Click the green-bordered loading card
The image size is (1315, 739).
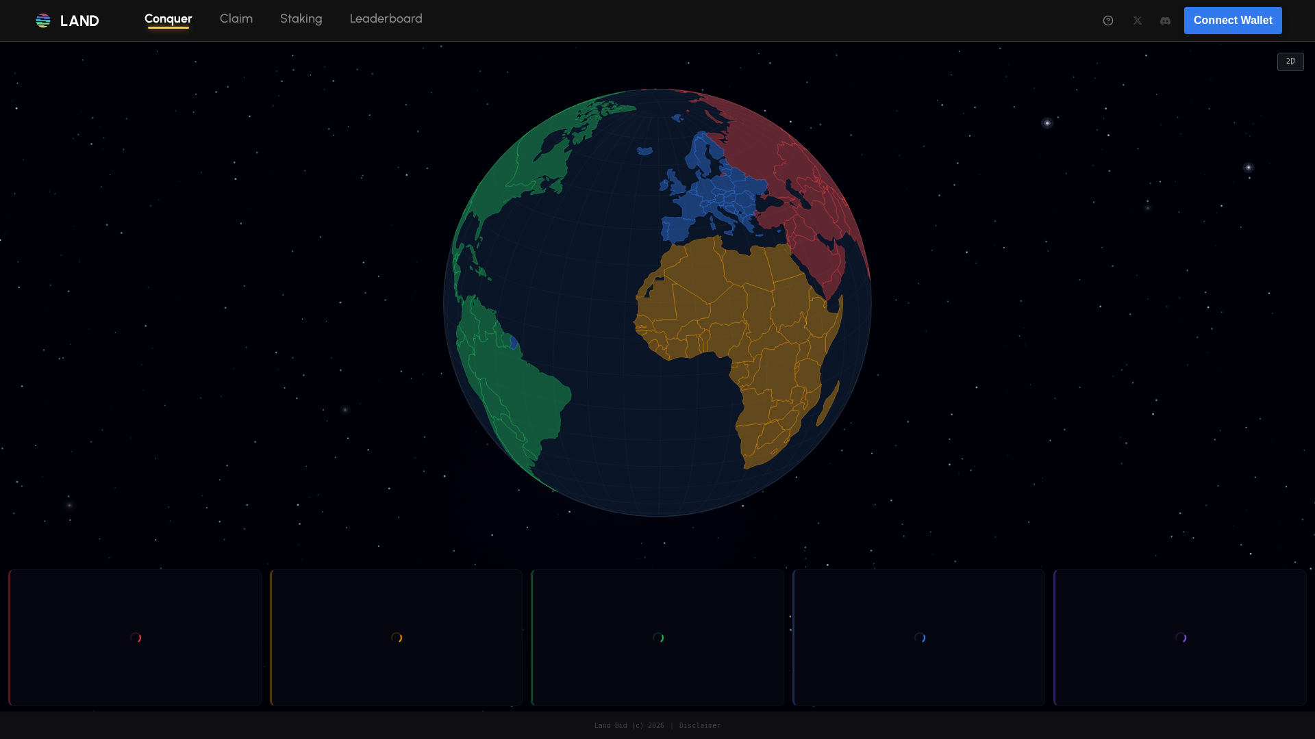(x=657, y=638)
